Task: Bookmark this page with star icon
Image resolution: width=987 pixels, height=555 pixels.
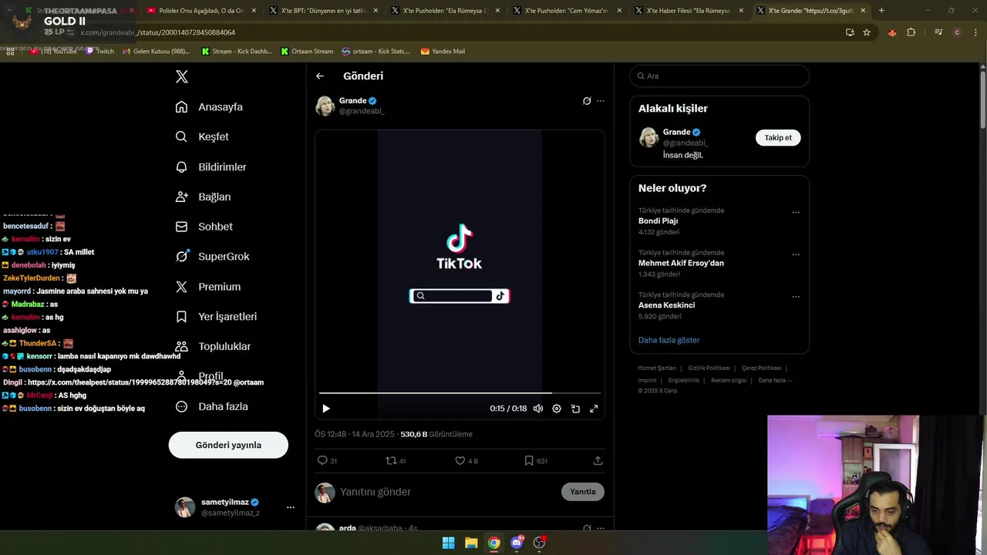Action: 867,32
